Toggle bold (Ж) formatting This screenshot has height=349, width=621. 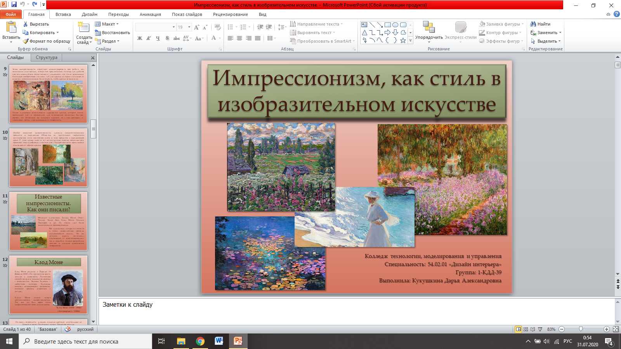[x=140, y=38]
